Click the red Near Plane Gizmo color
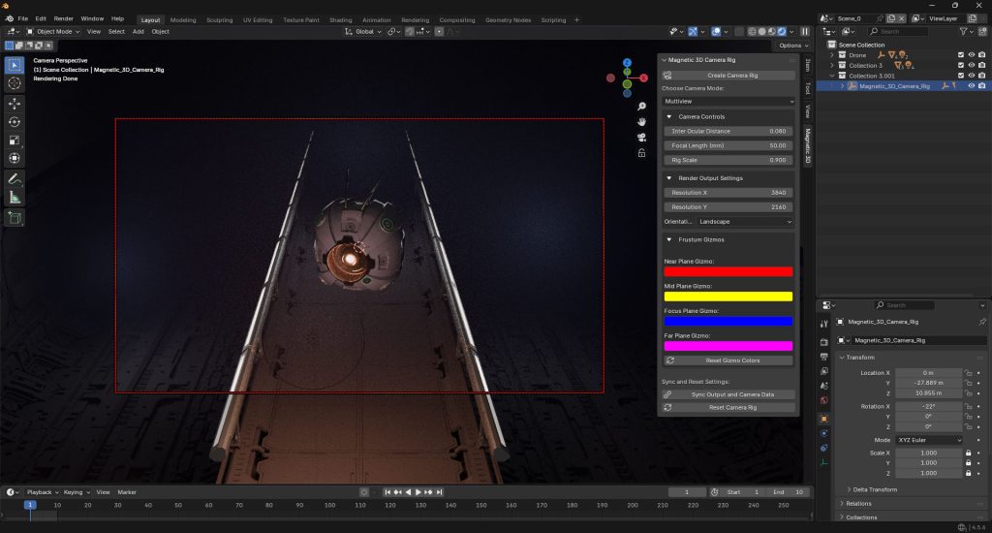This screenshot has width=992, height=533. pyautogui.click(x=728, y=271)
